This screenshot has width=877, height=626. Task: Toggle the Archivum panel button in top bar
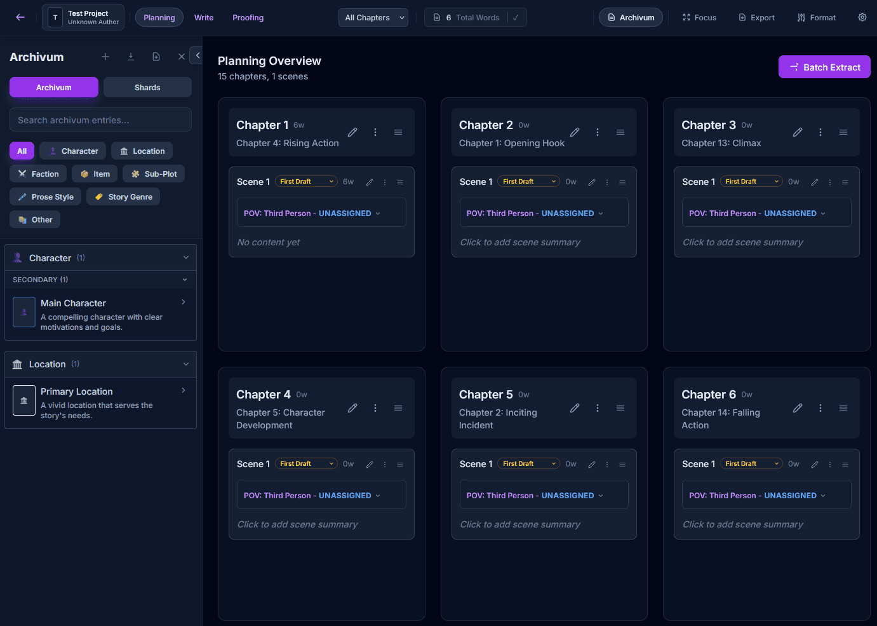631,17
